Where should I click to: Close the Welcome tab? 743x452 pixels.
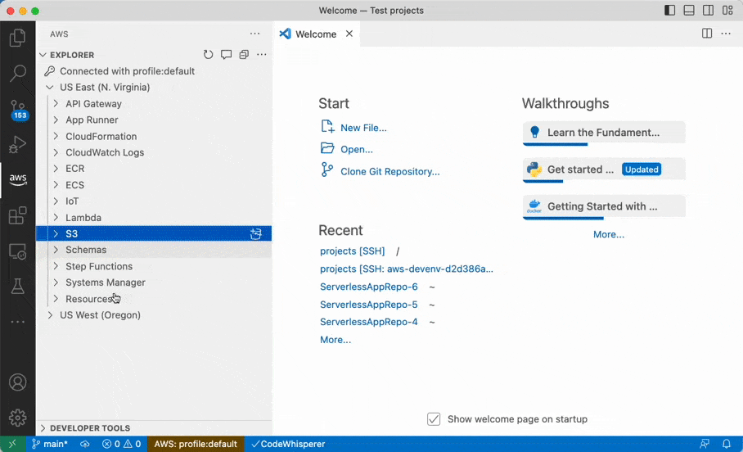(349, 34)
